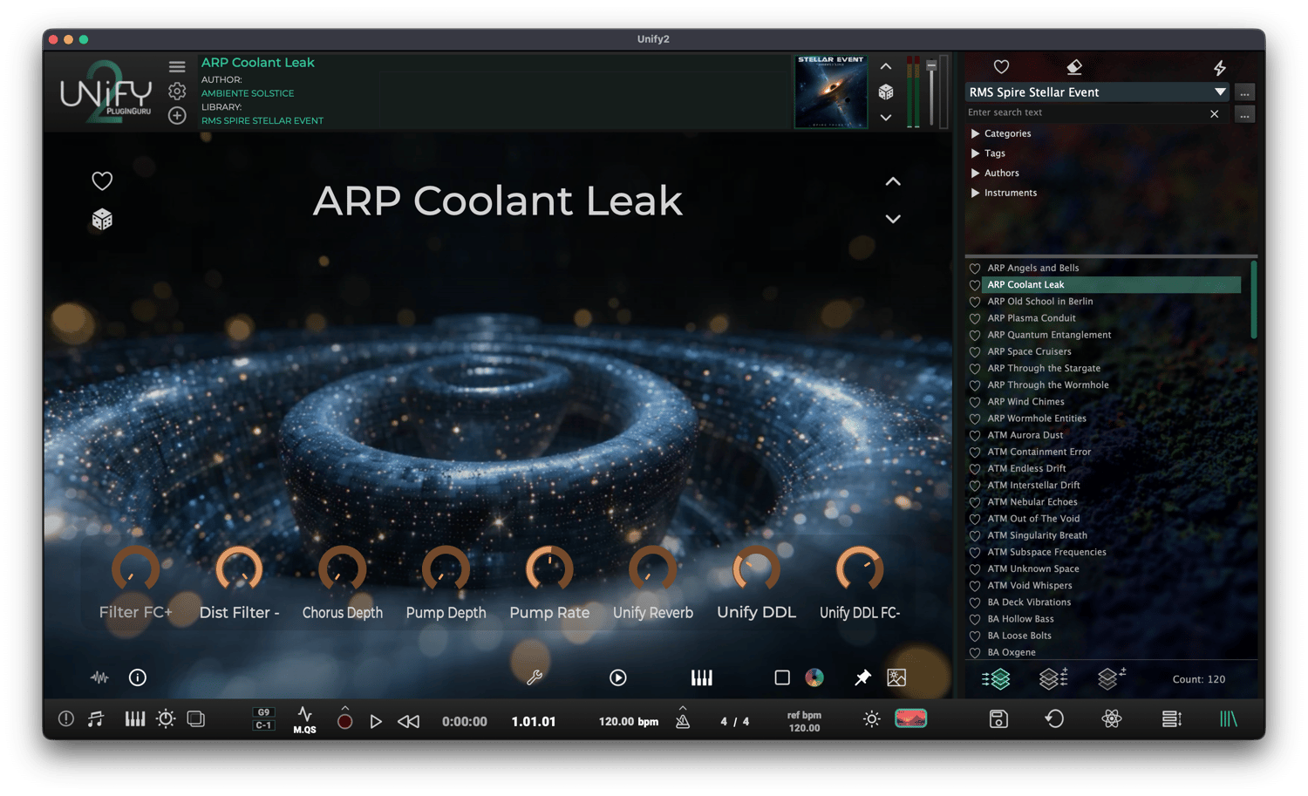Click the circled play icon below the knobs
The width and height of the screenshot is (1308, 796).
coord(618,677)
